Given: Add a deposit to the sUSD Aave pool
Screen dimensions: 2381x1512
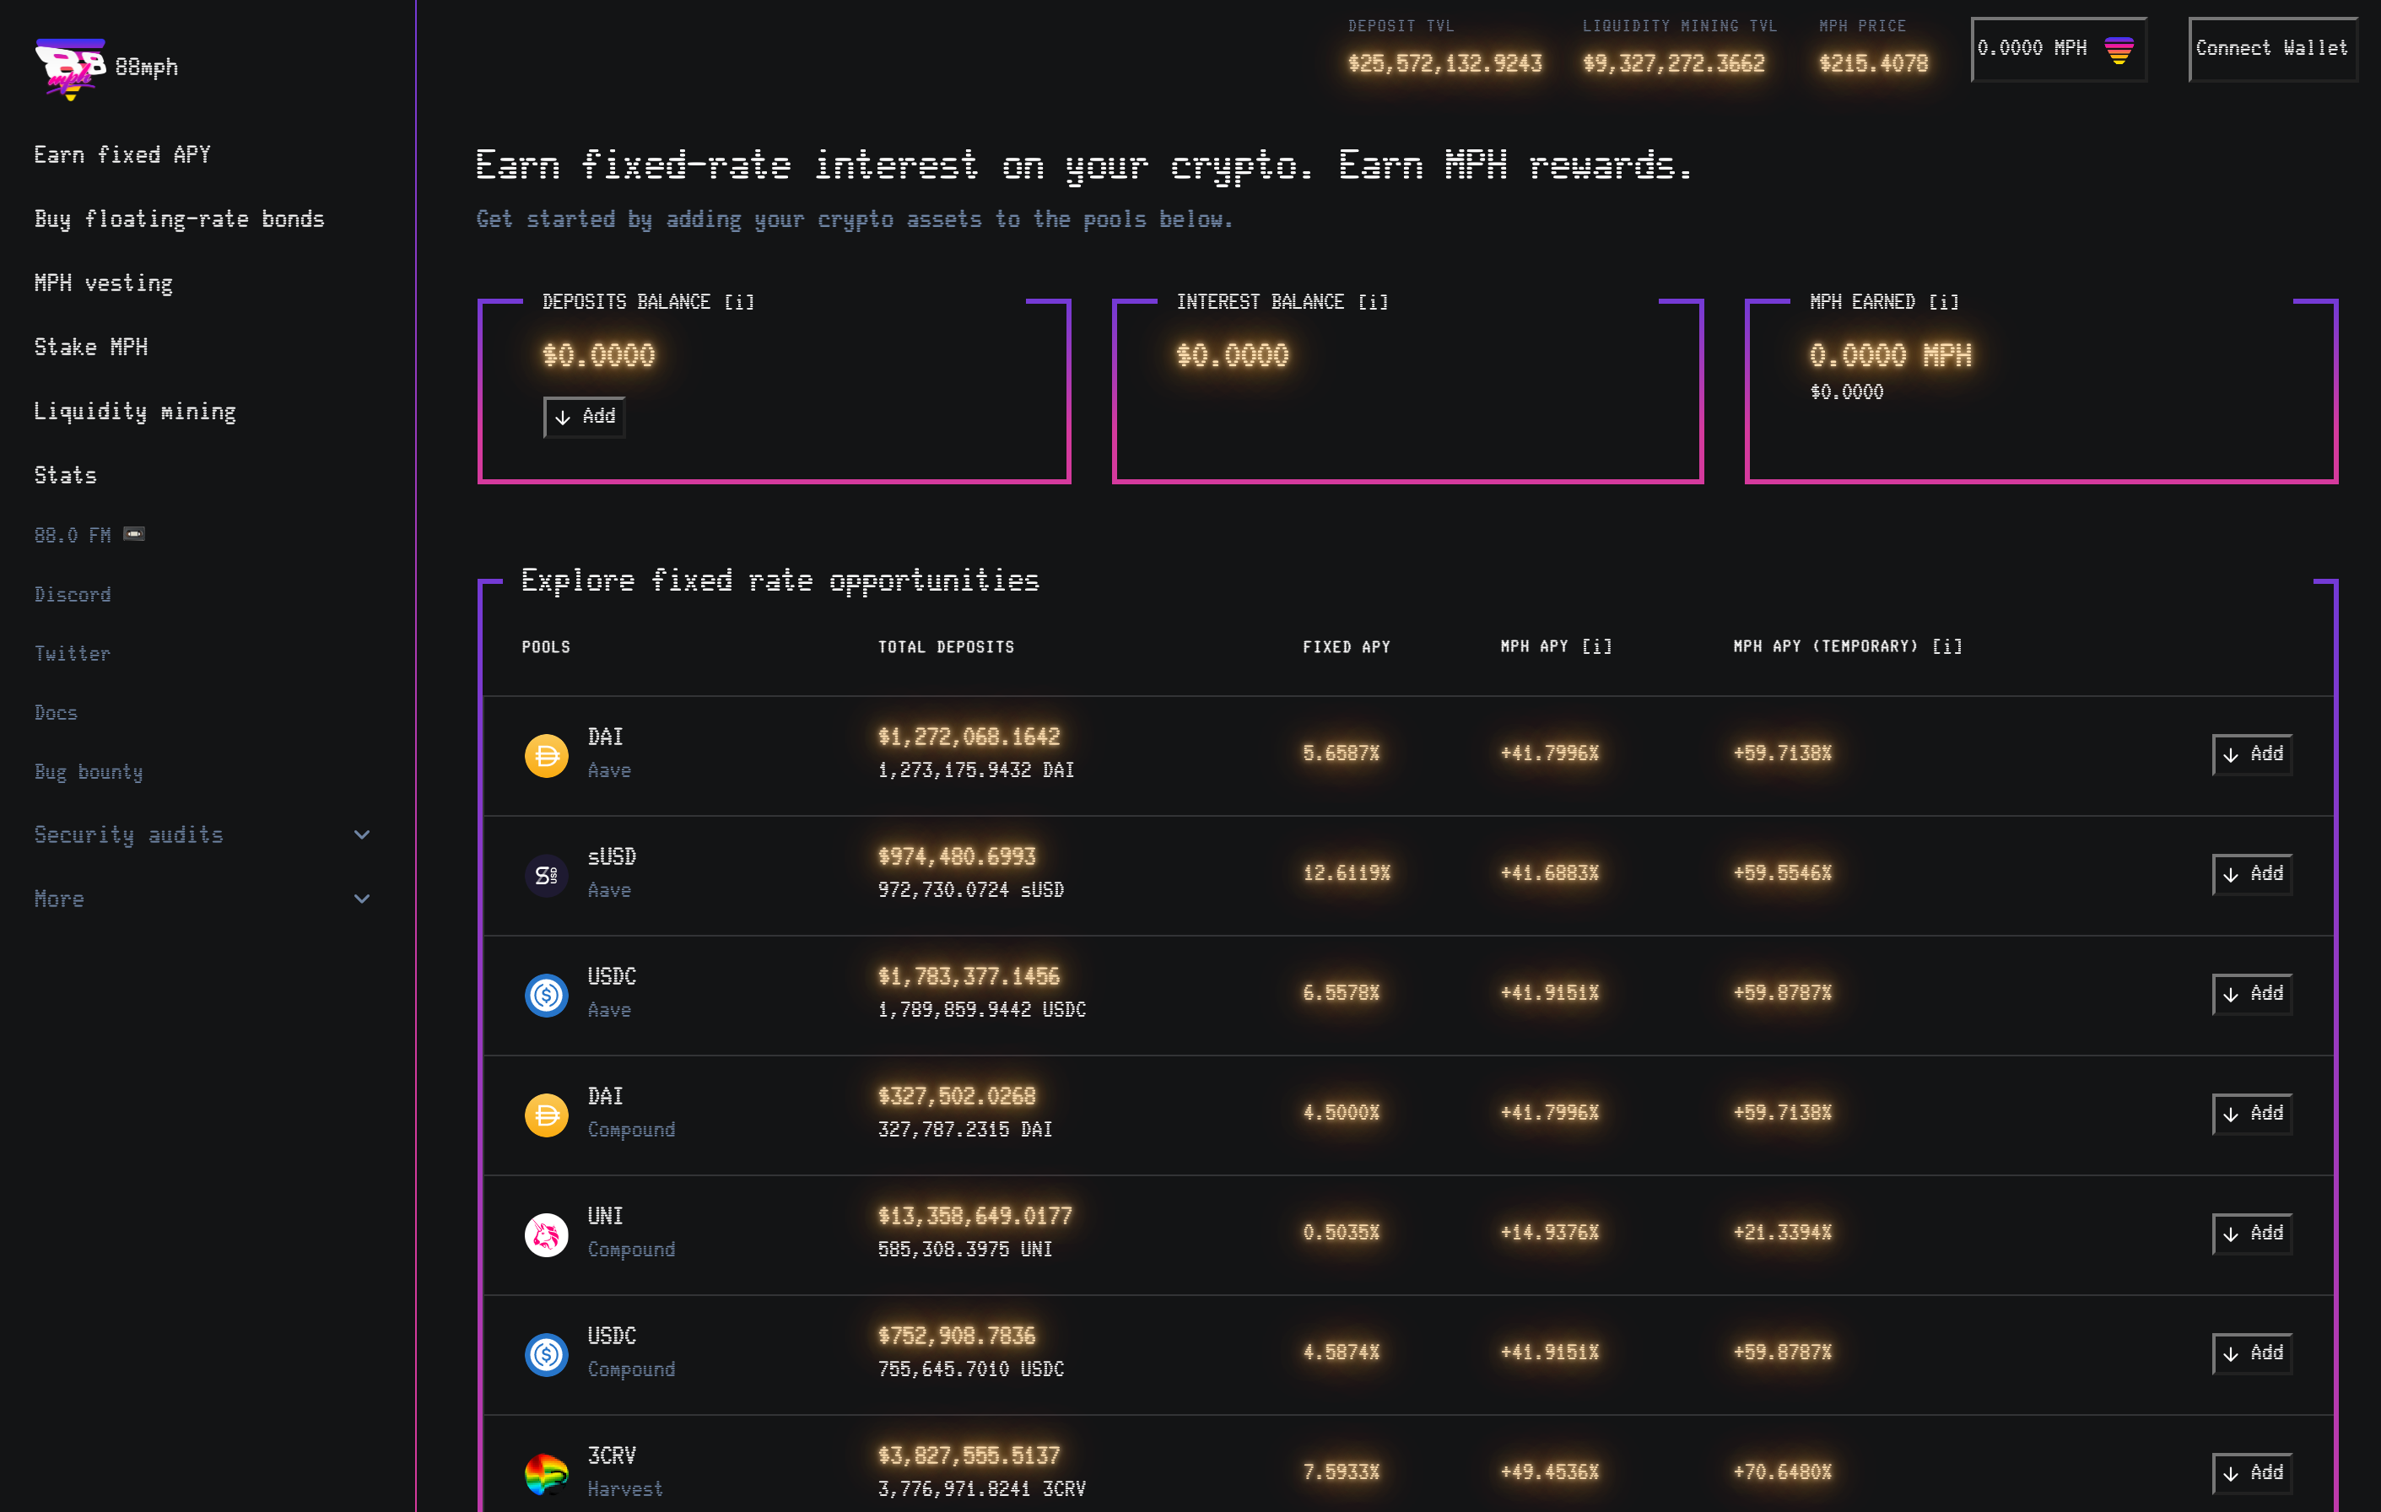Looking at the screenshot, I should [2251, 874].
